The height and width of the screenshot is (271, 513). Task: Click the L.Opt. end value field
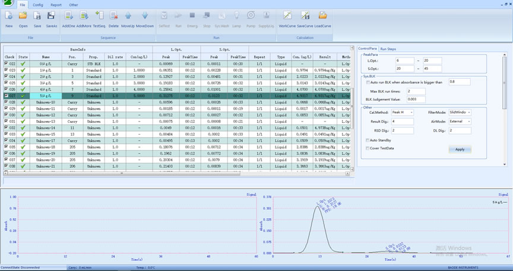click(x=432, y=61)
